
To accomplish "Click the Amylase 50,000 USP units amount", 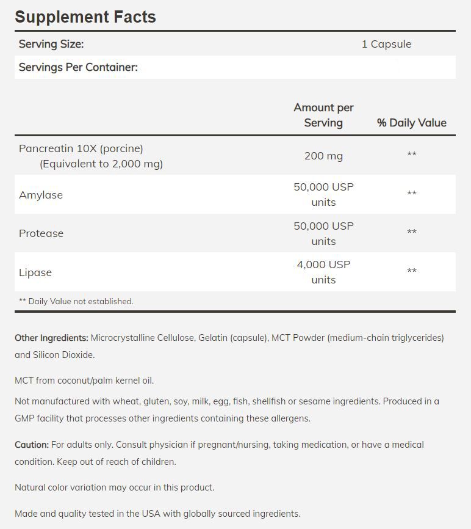I will coord(323,194).
